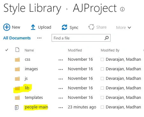The height and width of the screenshot is (117, 144).
Task: Click the css folder icon
Action: pyautogui.click(x=17, y=59)
